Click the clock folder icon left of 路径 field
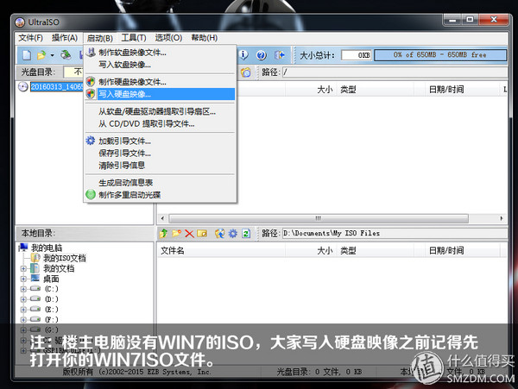 tap(245, 72)
